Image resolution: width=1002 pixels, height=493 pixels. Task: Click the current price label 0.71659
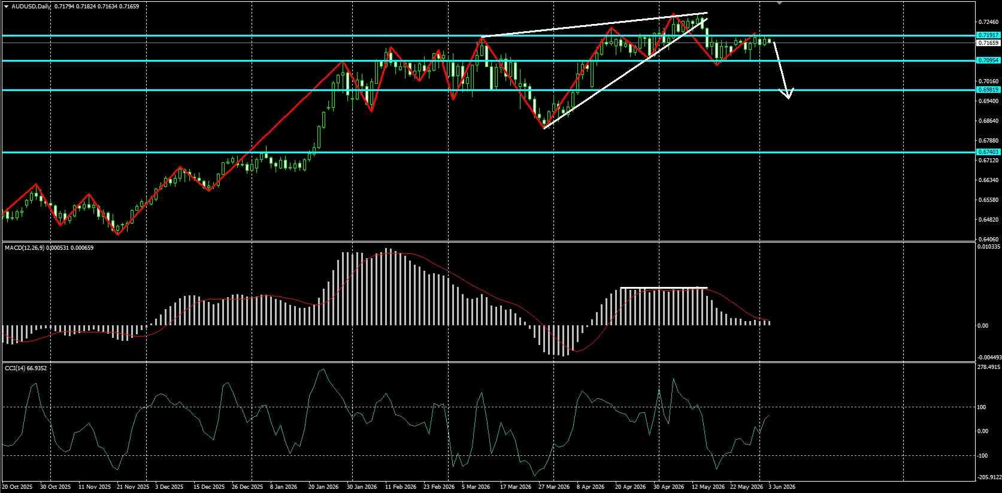(988, 43)
